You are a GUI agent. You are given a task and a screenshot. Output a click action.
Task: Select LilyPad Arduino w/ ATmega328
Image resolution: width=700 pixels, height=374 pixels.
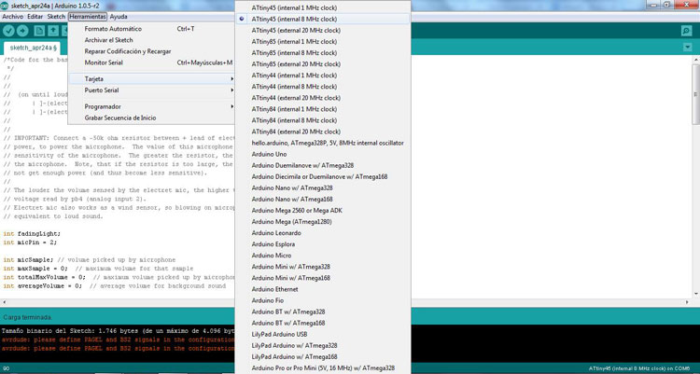322,345
